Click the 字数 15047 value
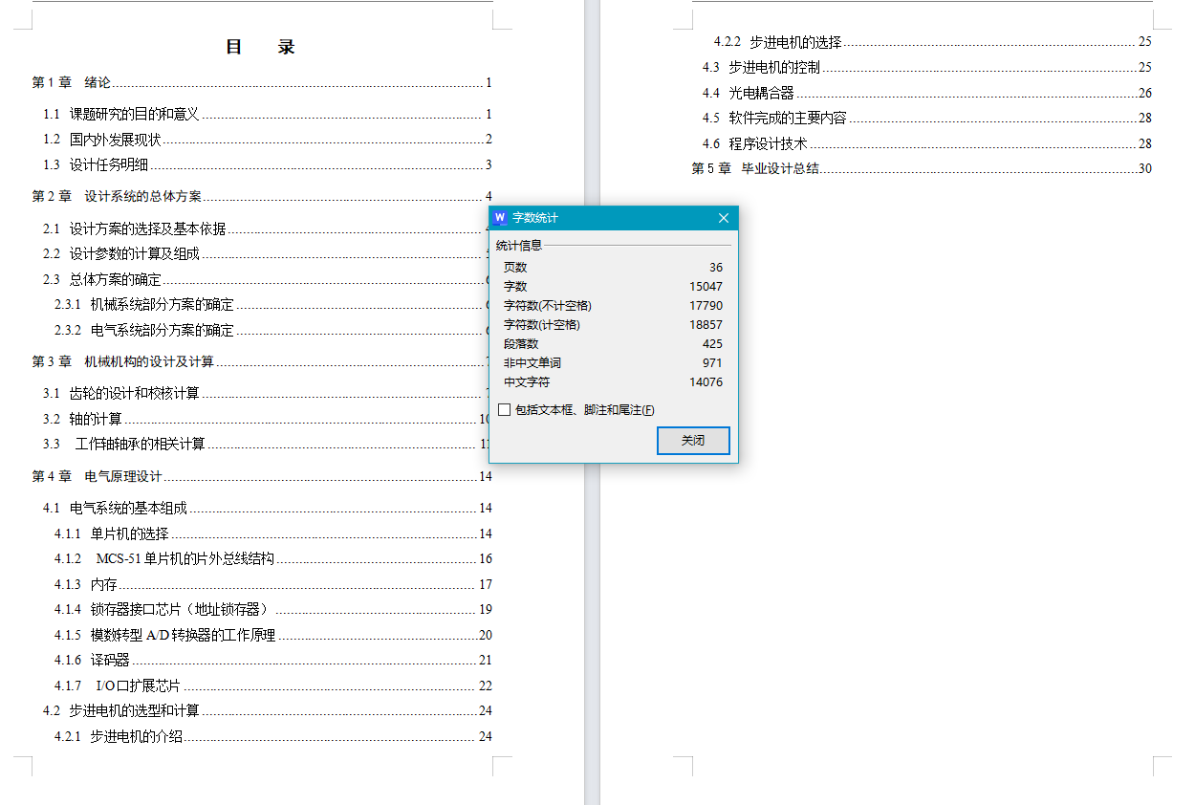The width and height of the screenshot is (1195, 805). coord(706,287)
